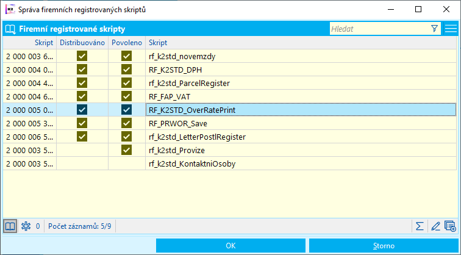Cancel with the Storno button
461x255 pixels.
click(x=384, y=246)
